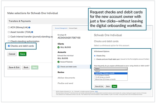Image resolution: width=156 pixels, height=103 pixels.
Task: Click Account Open breadcrumb text
Action: coord(73,28)
